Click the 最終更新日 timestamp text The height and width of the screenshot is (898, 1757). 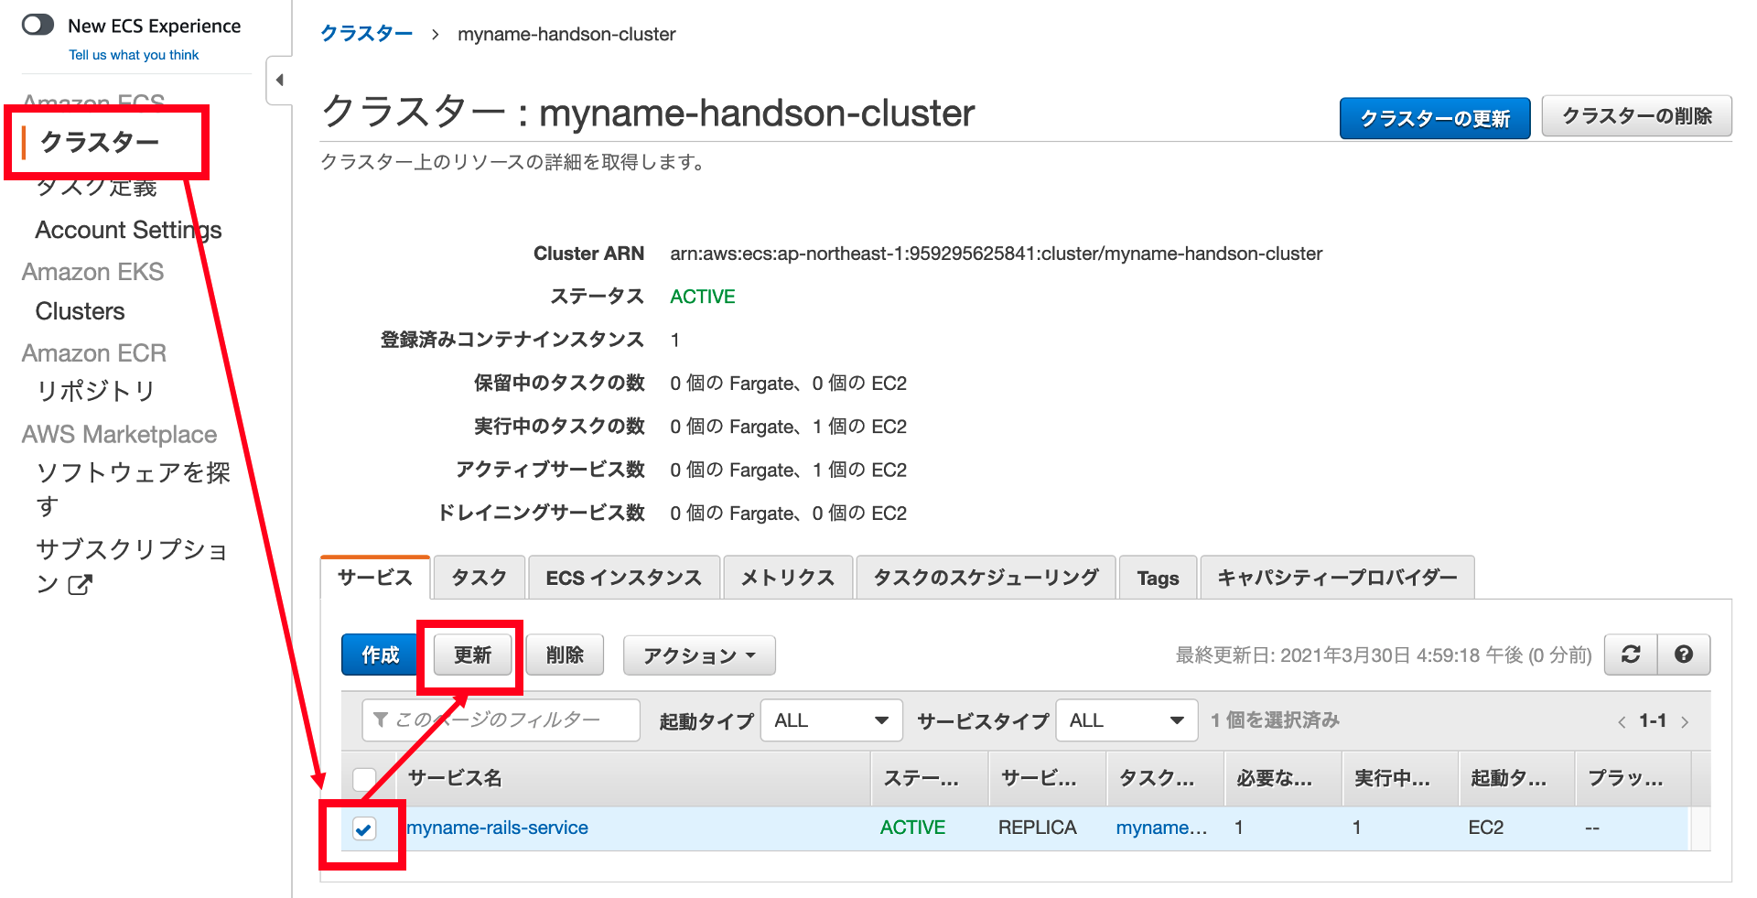coord(1384,655)
